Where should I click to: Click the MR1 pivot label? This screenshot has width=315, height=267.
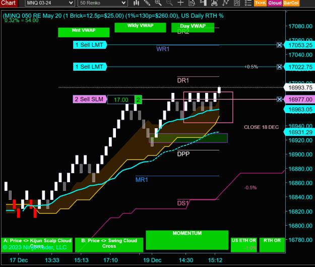142,180
